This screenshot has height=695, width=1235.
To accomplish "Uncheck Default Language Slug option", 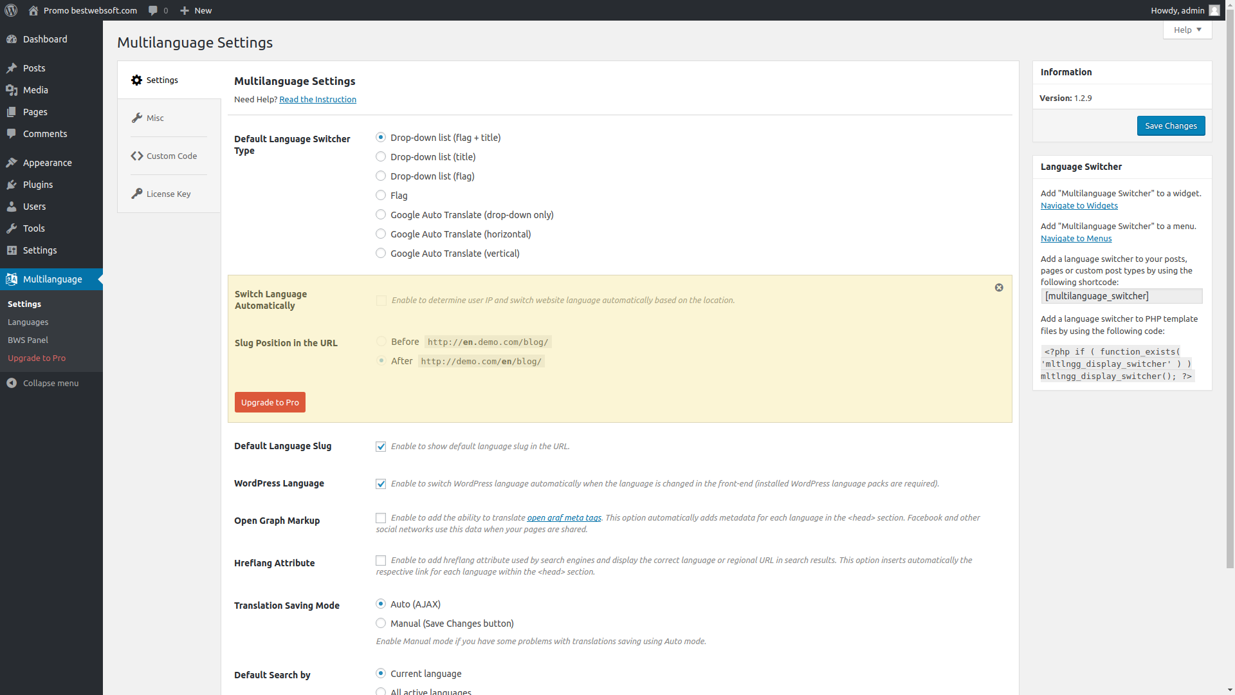I will [x=381, y=447].
